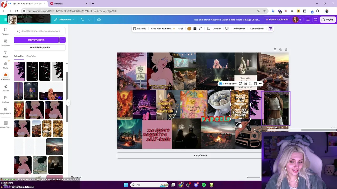Lock the page with the lock icon
The height and width of the screenshot is (189, 337).
point(275,50)
